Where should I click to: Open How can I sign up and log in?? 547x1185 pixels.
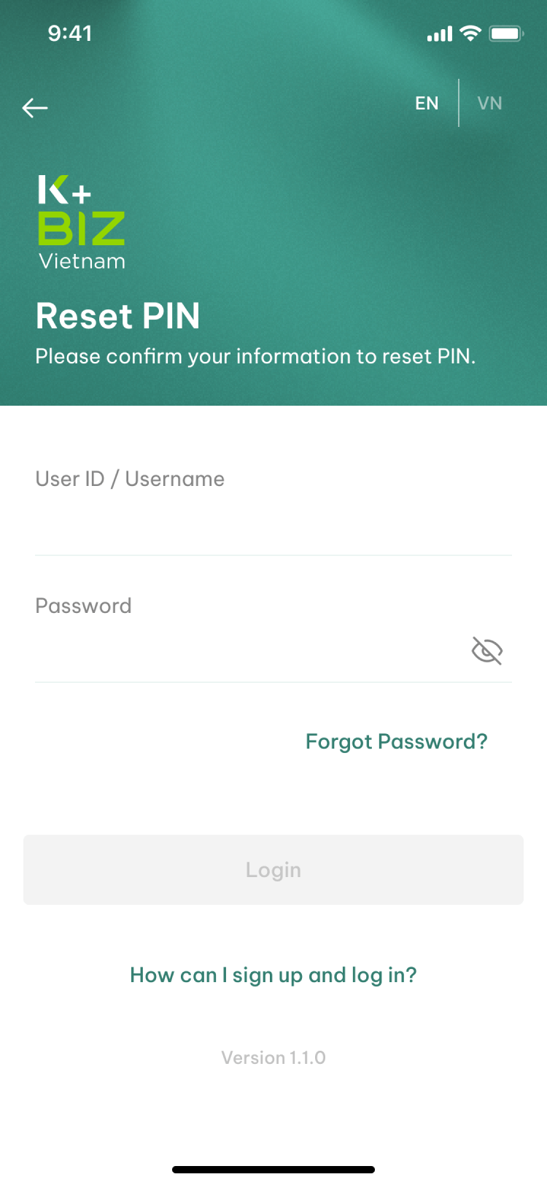(x=273, y=976)
